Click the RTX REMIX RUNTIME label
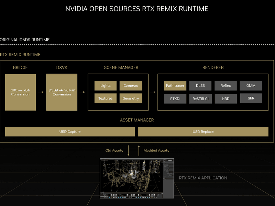Screen dimensions: 275x206 coord(20,55)
